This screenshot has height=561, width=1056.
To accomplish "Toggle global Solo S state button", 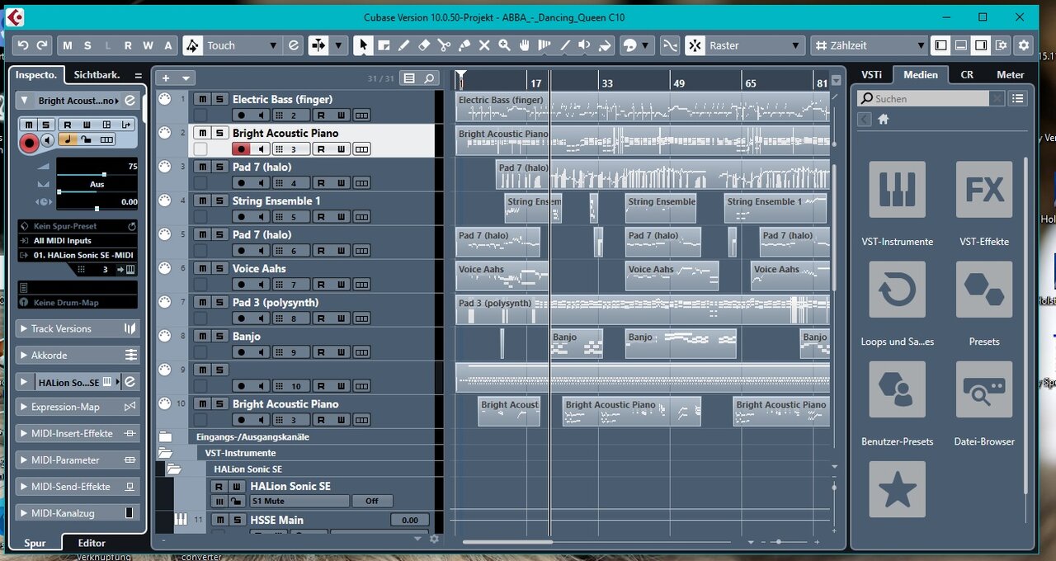I will point(87,45).
